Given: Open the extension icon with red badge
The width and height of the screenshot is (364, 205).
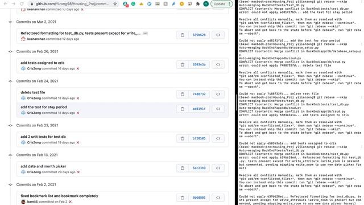Looking at the screenshot, I should (x=126, y=4).
